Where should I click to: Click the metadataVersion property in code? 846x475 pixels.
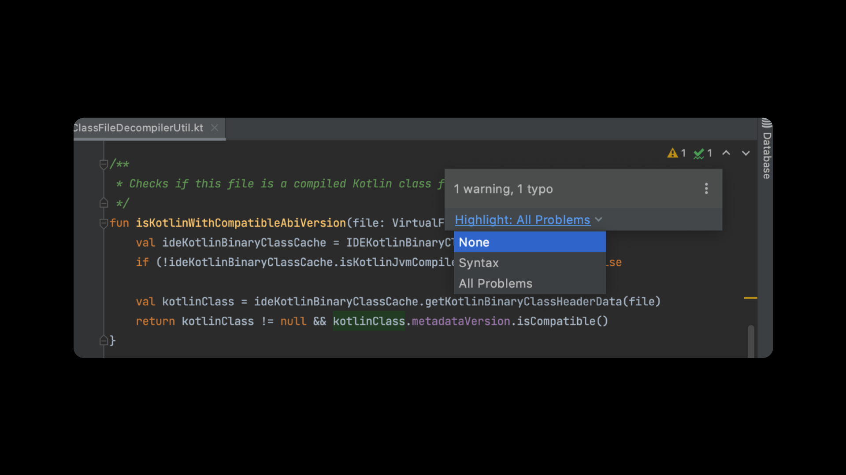point(460,322)
